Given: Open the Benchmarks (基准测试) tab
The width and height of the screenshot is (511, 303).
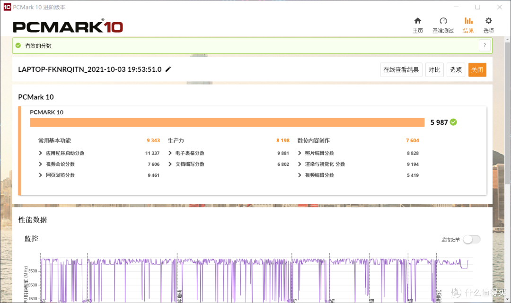Looking at the screenshot, I should [x=443, y=26].
